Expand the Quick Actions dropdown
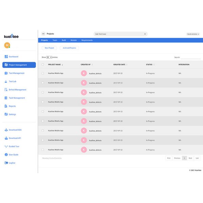203x203 pixels. tap(193, 34)
